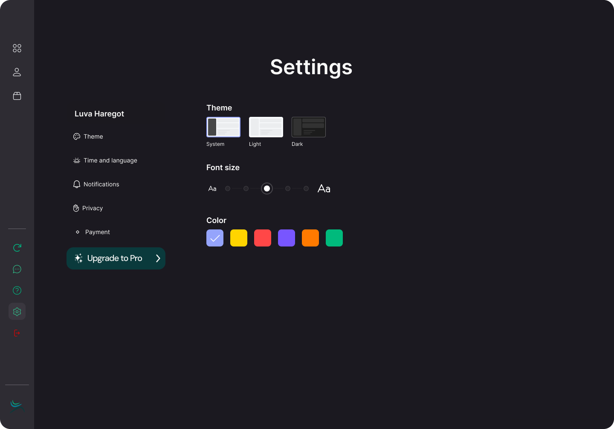The width and height of the screenshot is (614, 429).
Task: Click the red logout icon
Action: coord(17,333)
